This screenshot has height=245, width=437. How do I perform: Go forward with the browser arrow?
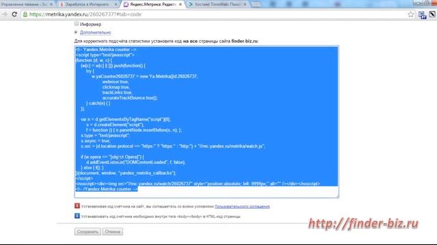tap(5, 14)
